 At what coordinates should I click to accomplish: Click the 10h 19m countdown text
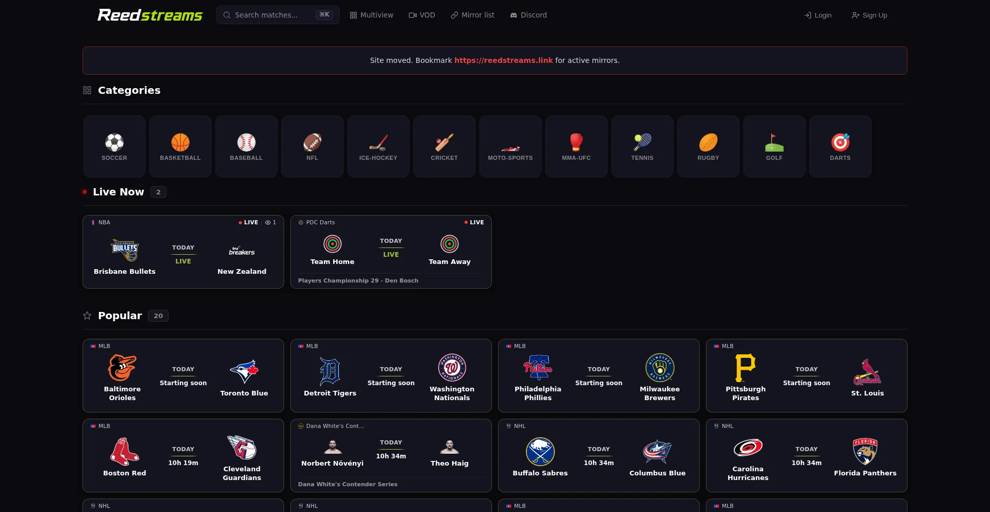pos(183,463)
